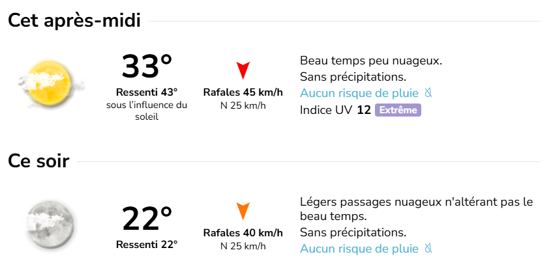
Task: Click the red wind direction arrow
Action: click(x=243, y=70)
